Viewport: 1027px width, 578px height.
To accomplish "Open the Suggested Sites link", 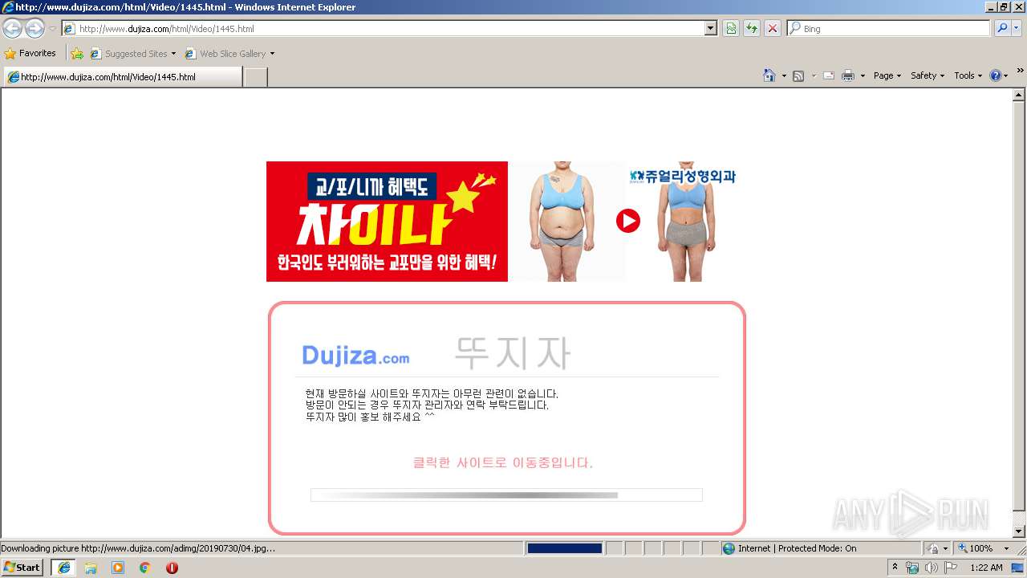I will pos(132,54).
